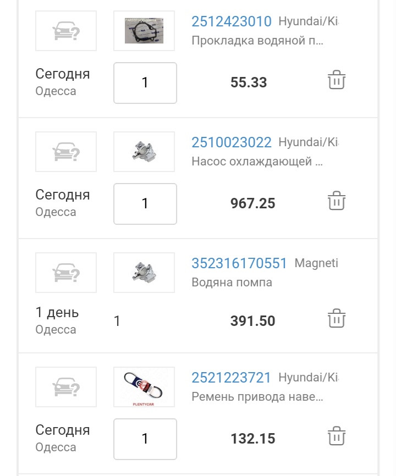Click unknown-car icon next to item 2512423010
Viewport: 396px width, 476px height.
pos(66,31)
